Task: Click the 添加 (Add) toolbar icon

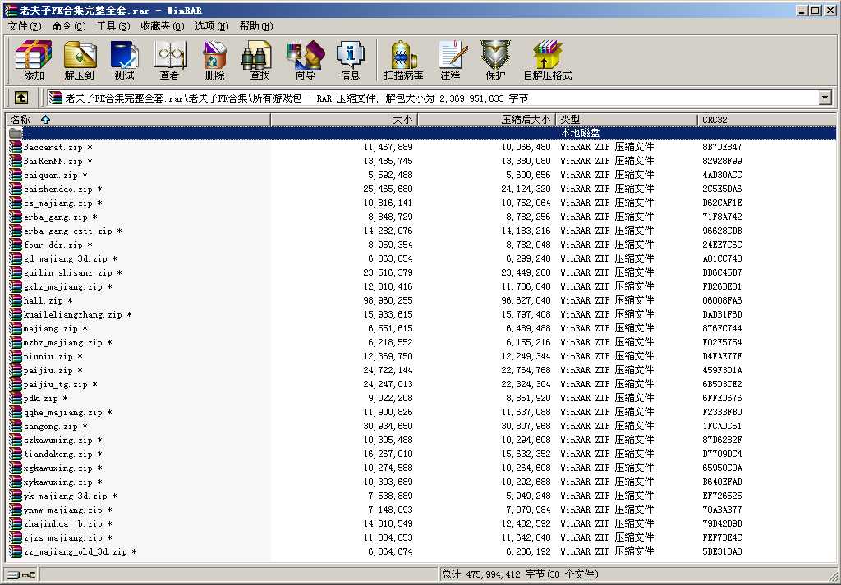Action: point(33,60)
